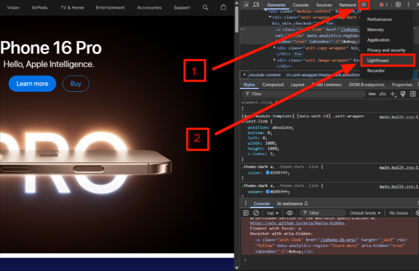Click the search icon in Apple nav
Viewport: 419px width, 271px height.
[x=205, y=7]
